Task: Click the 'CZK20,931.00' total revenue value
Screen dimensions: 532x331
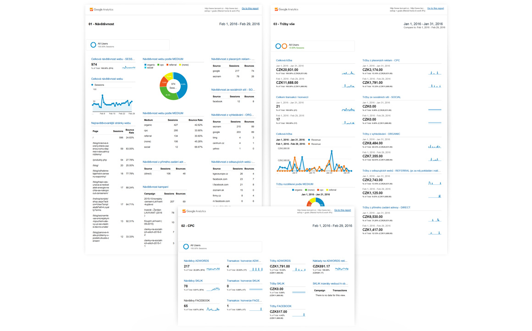Action: click(x=287, y=70)
